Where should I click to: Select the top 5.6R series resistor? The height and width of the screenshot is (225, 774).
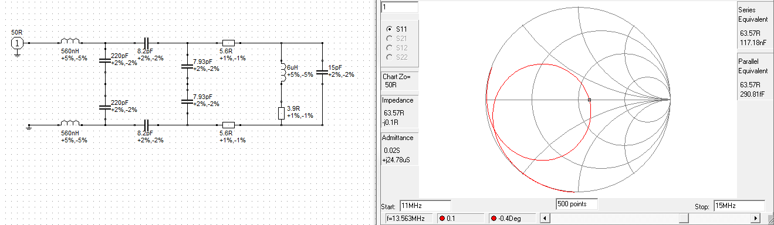point(228,43)
